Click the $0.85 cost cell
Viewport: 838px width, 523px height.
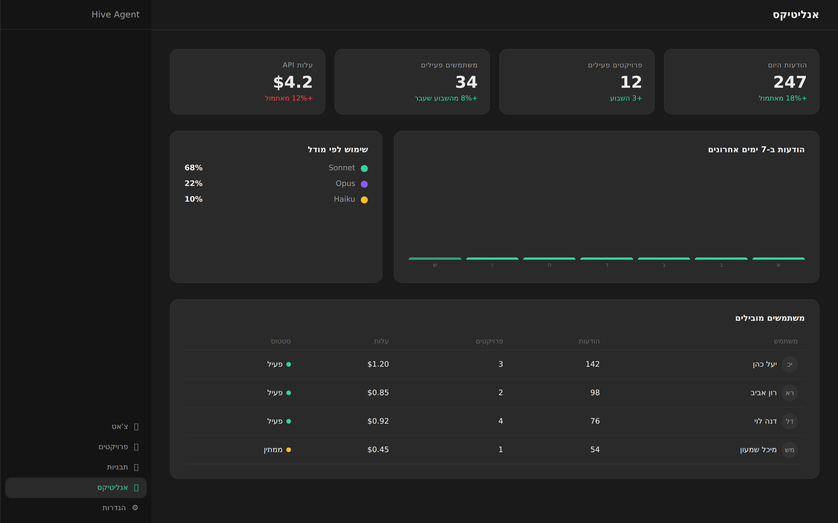point(378,393)
